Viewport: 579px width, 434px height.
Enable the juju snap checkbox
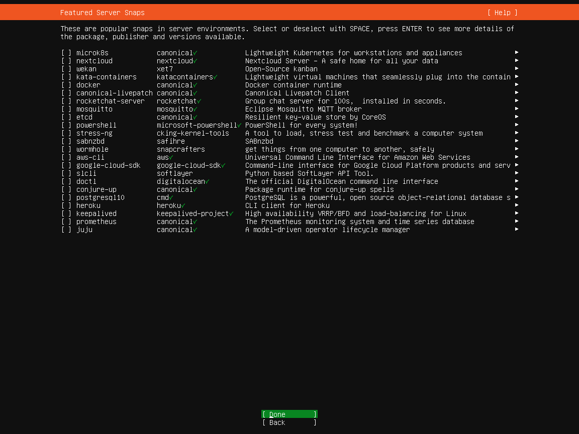(66, 230)
